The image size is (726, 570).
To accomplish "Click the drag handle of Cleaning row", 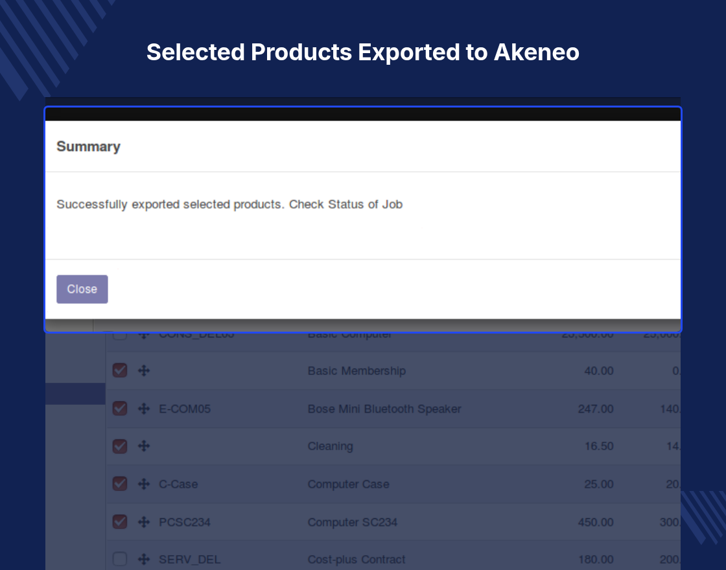I will coord(144,446).
